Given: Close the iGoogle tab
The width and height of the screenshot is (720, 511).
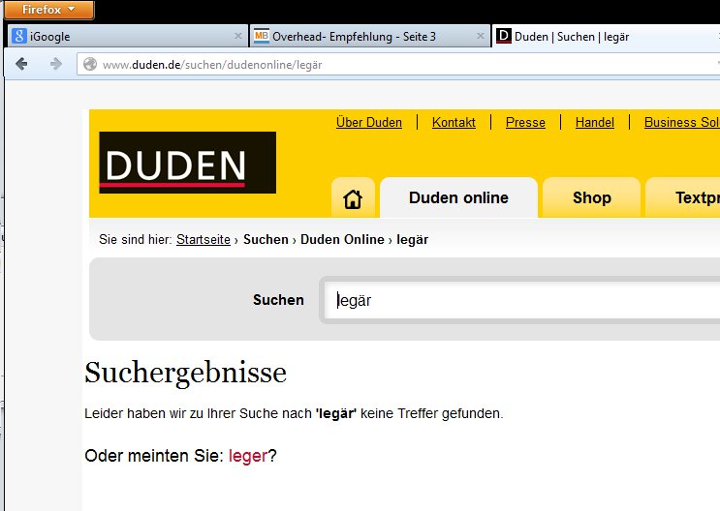Looking at the screenshot, I should (237, 36).
